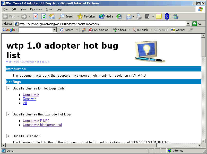Click the 122 blocked popup blocker icon
The image size is (207, 154).
[98, 30]
